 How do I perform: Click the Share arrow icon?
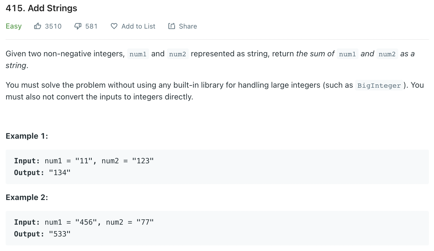click(172, 26)
